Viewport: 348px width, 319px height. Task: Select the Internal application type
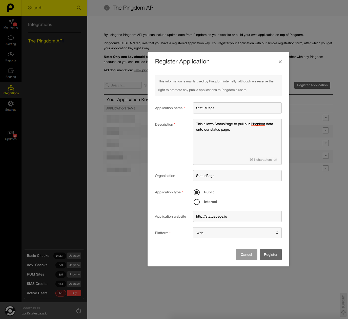197,202
